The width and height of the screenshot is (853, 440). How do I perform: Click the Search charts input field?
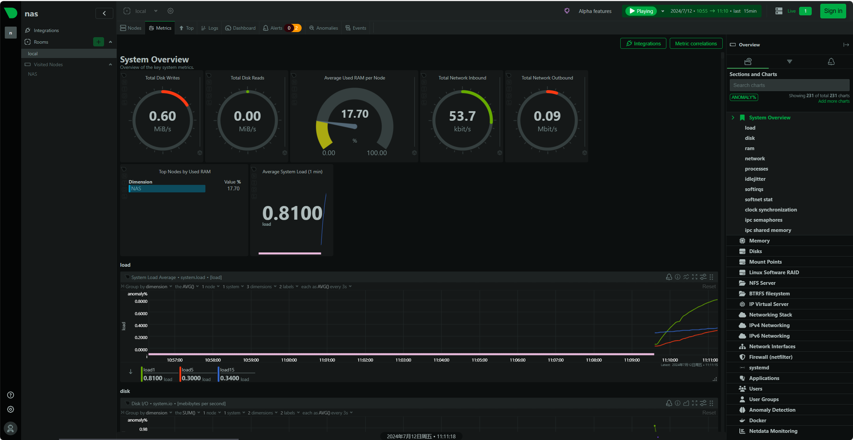point(789,85)
